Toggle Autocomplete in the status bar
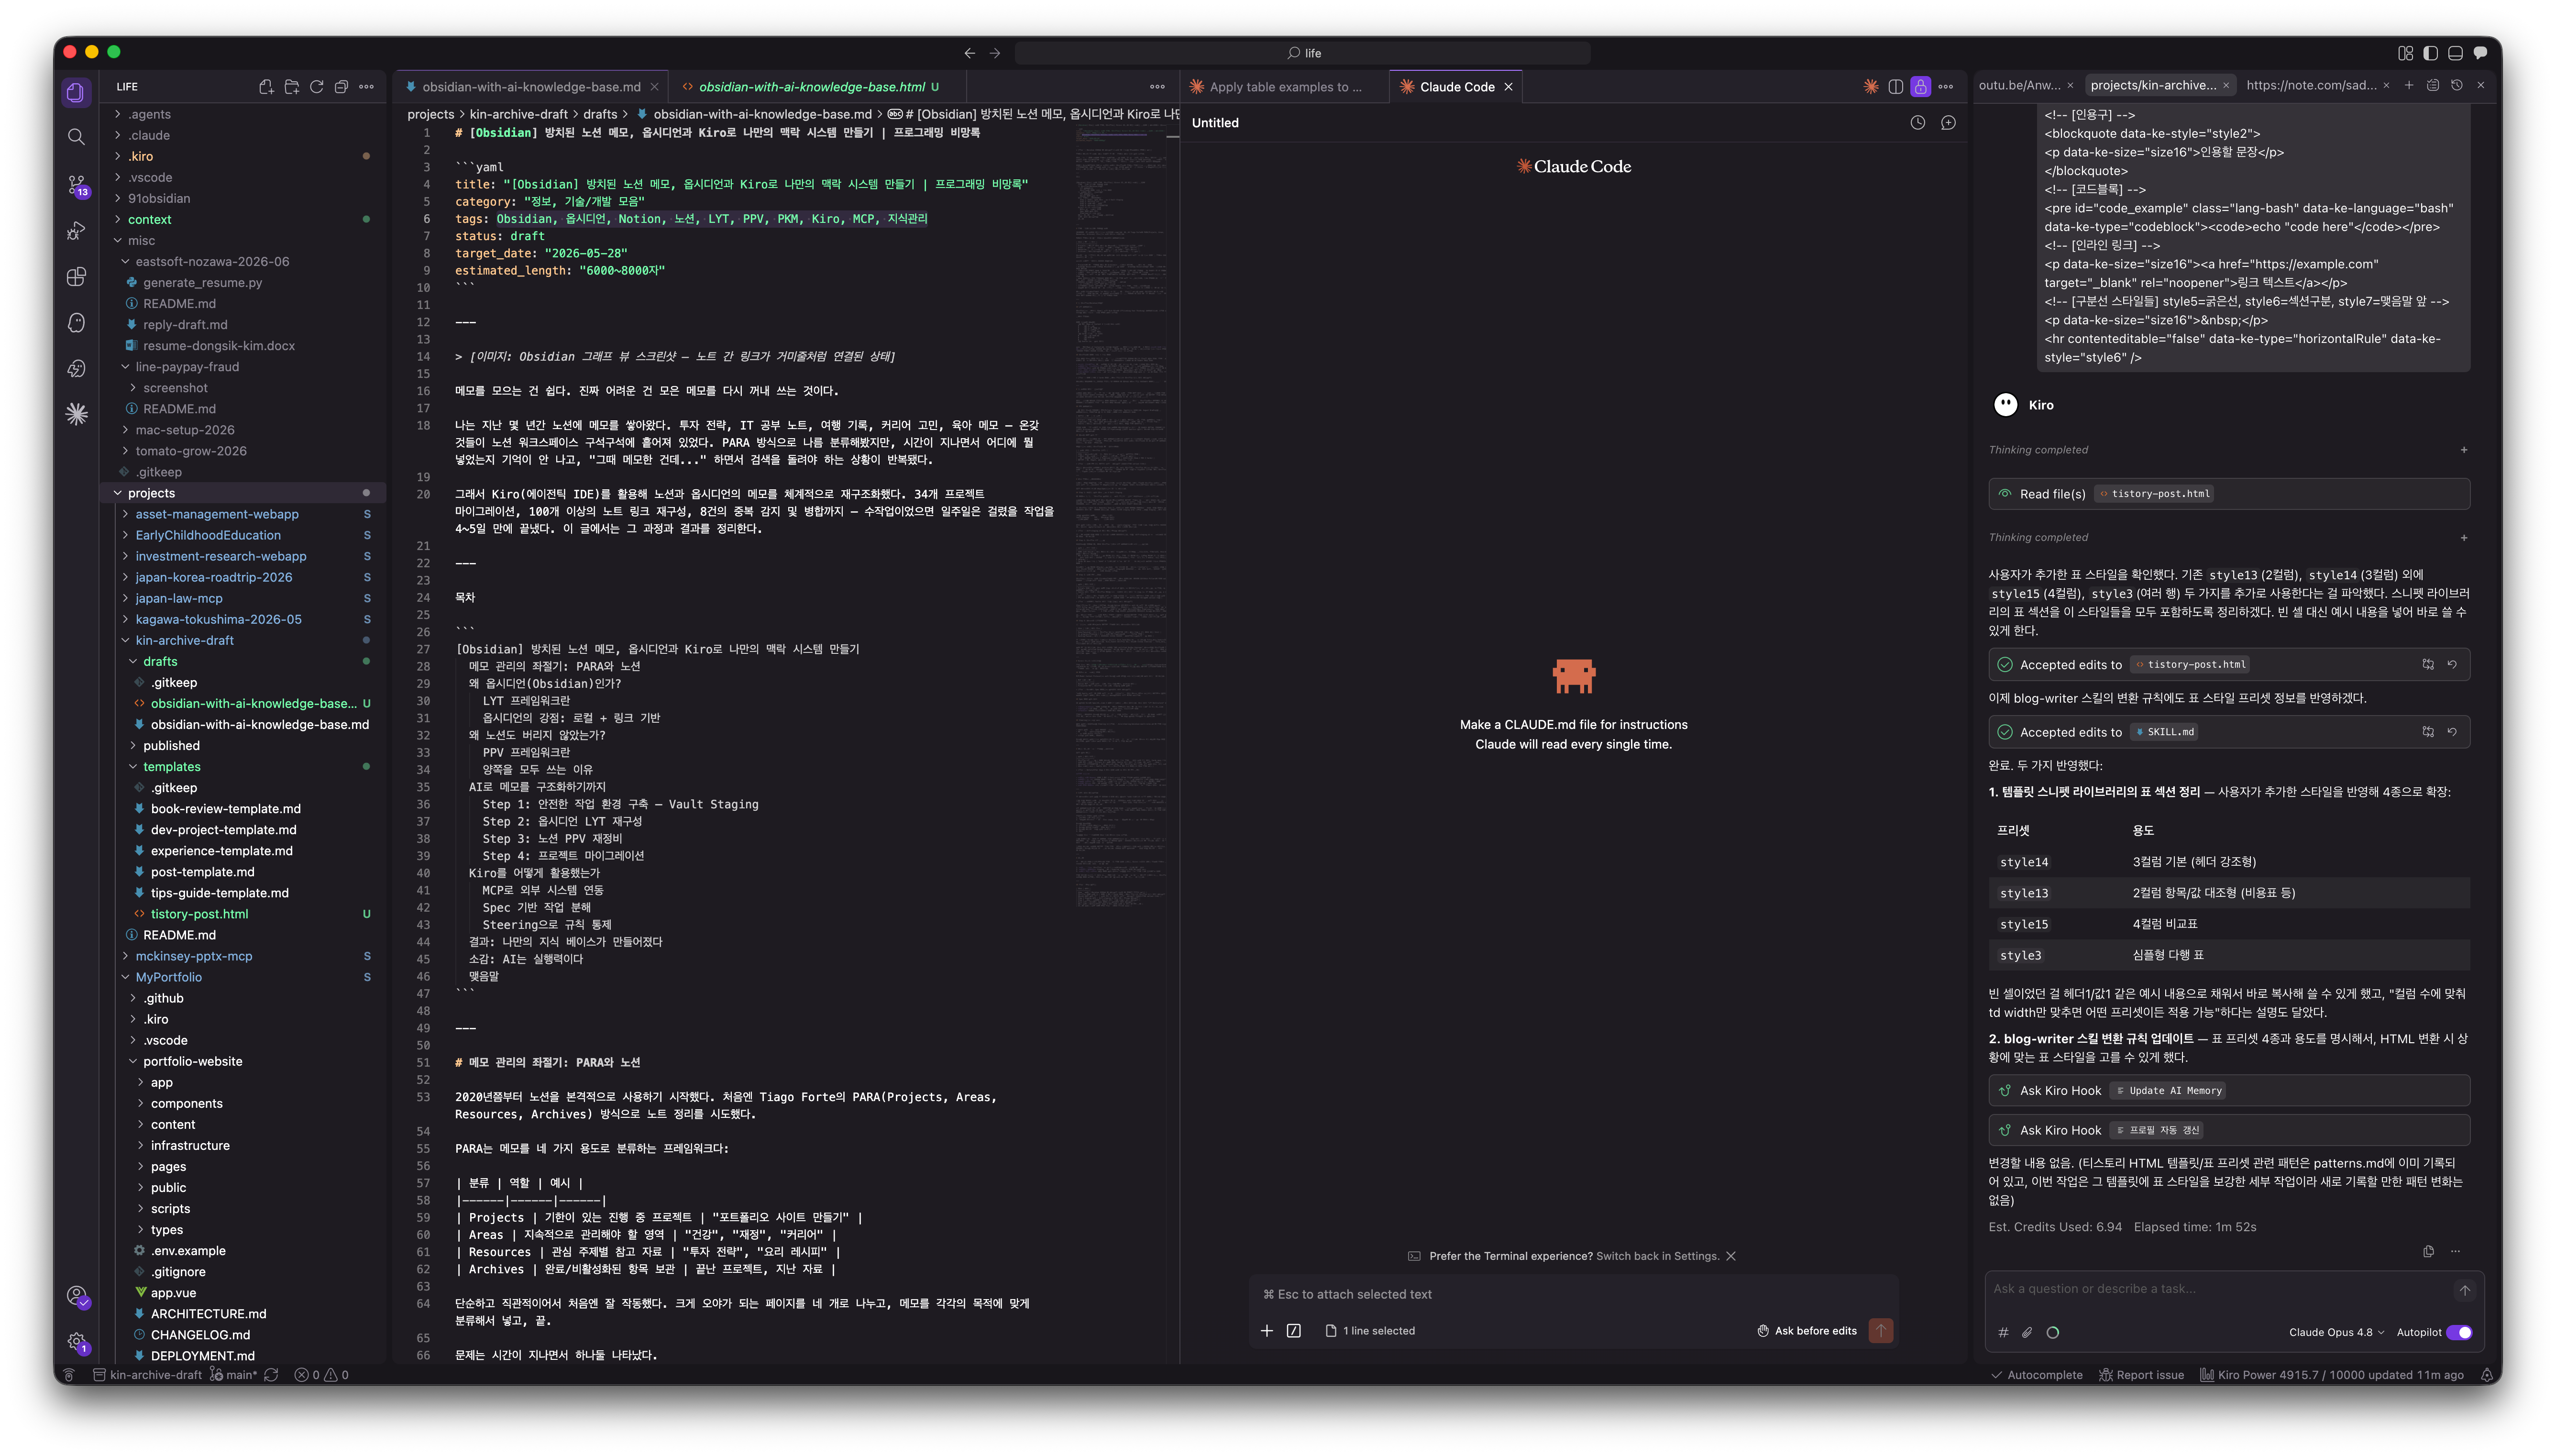2556x1456 pixels. tap(2036, 1375)
